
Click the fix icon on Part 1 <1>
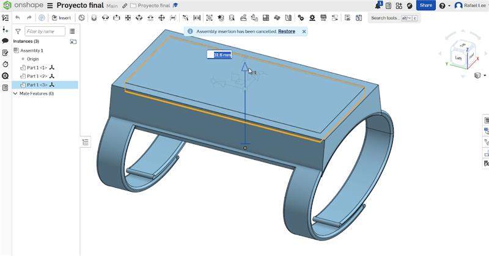pyautogui.click(x=52, y=67)
